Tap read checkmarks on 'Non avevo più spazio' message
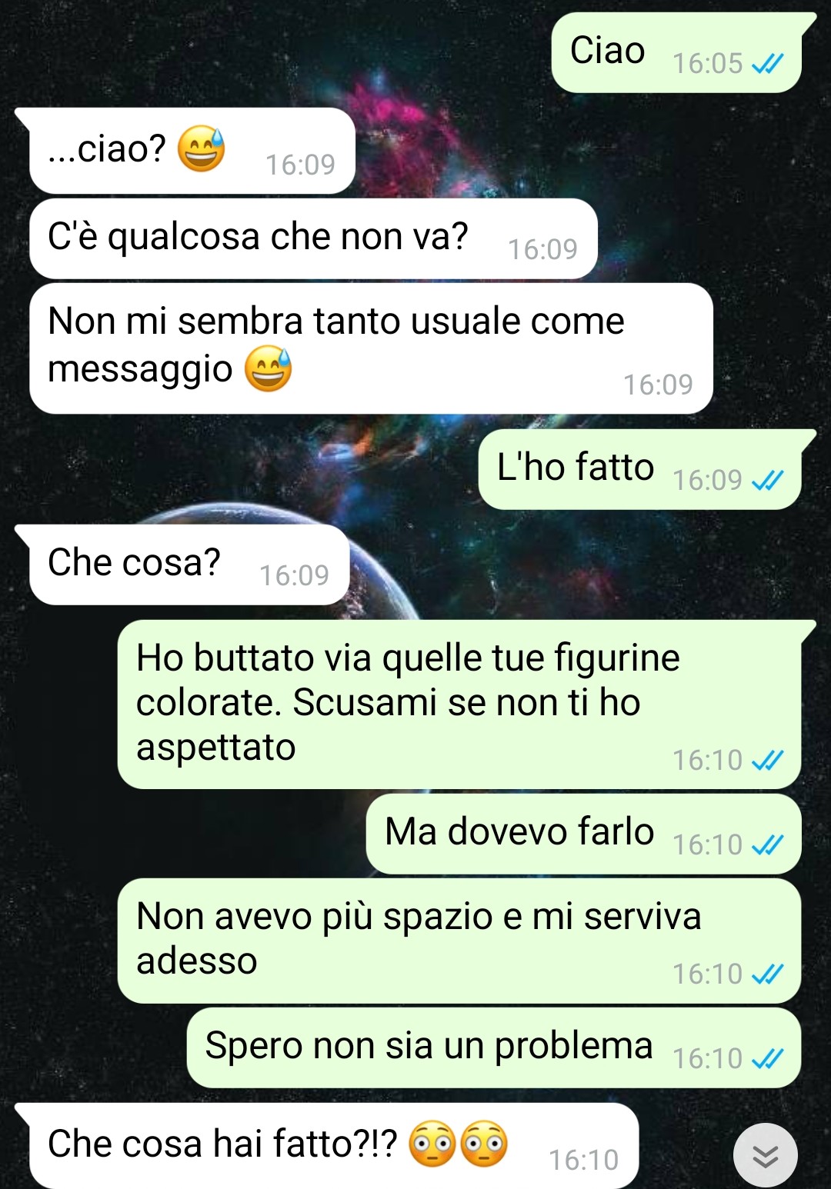The height and width of the screenshot is (1189, 831). click(x=767, y=974)
